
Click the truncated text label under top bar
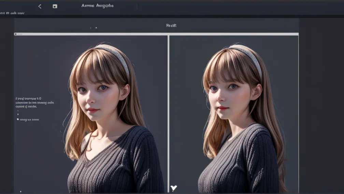[12, 13]
